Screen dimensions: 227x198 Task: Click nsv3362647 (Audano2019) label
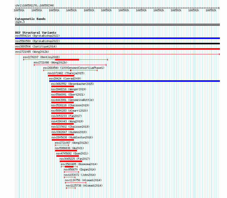(69, 132)
